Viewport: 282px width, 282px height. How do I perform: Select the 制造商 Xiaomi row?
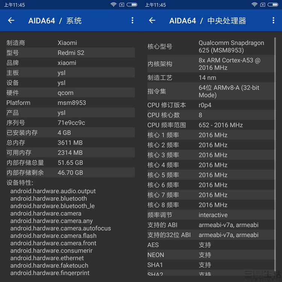click(x=70, y=43)
